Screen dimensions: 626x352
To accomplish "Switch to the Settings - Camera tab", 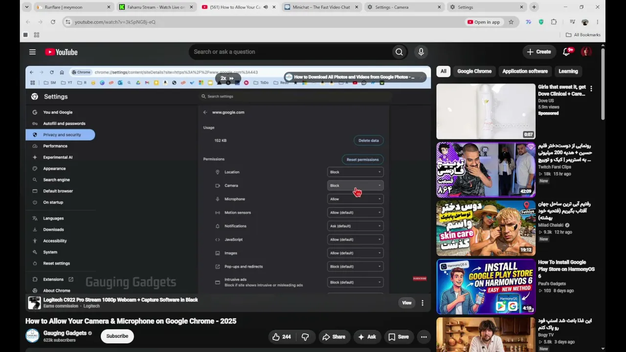I will [404, 7].
